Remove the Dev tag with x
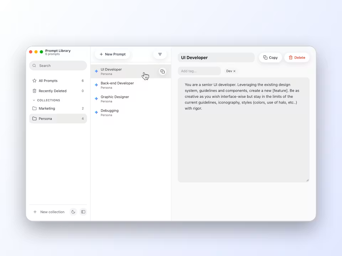The width and height of the screenshot is (342, 256). click(234, 71)
